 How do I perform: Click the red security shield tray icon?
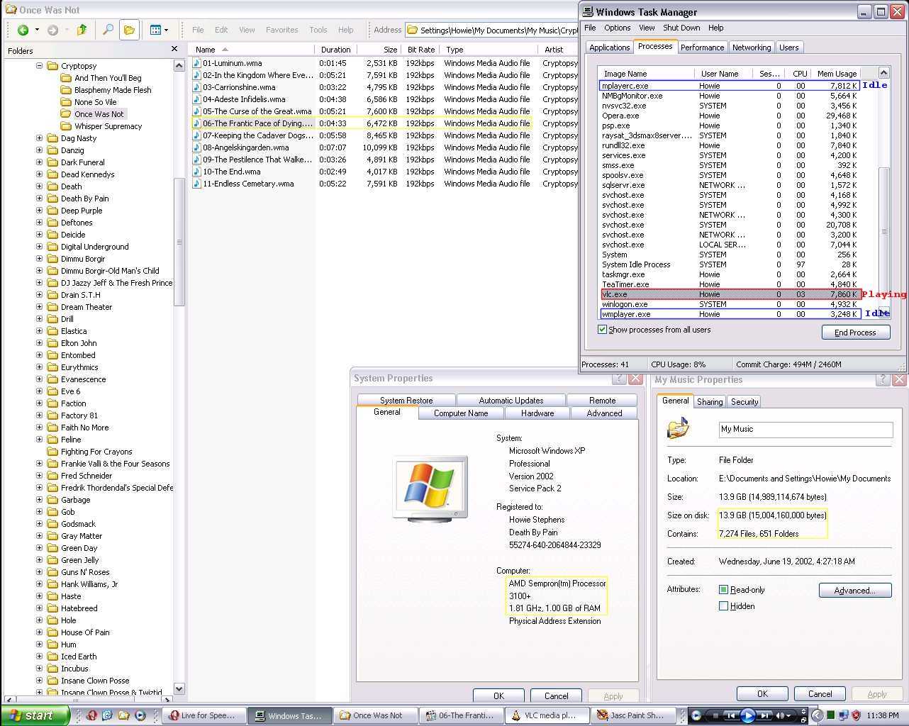(856, 715)
